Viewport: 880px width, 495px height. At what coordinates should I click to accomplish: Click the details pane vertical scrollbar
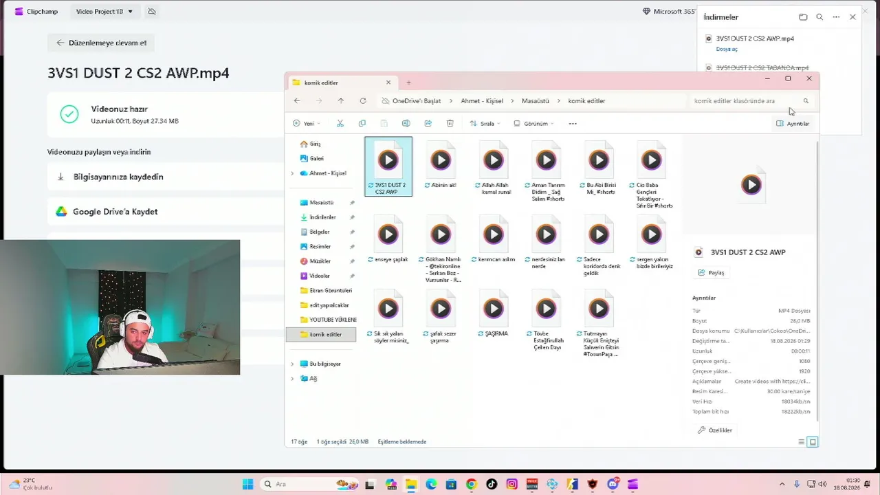click(817, 280)
